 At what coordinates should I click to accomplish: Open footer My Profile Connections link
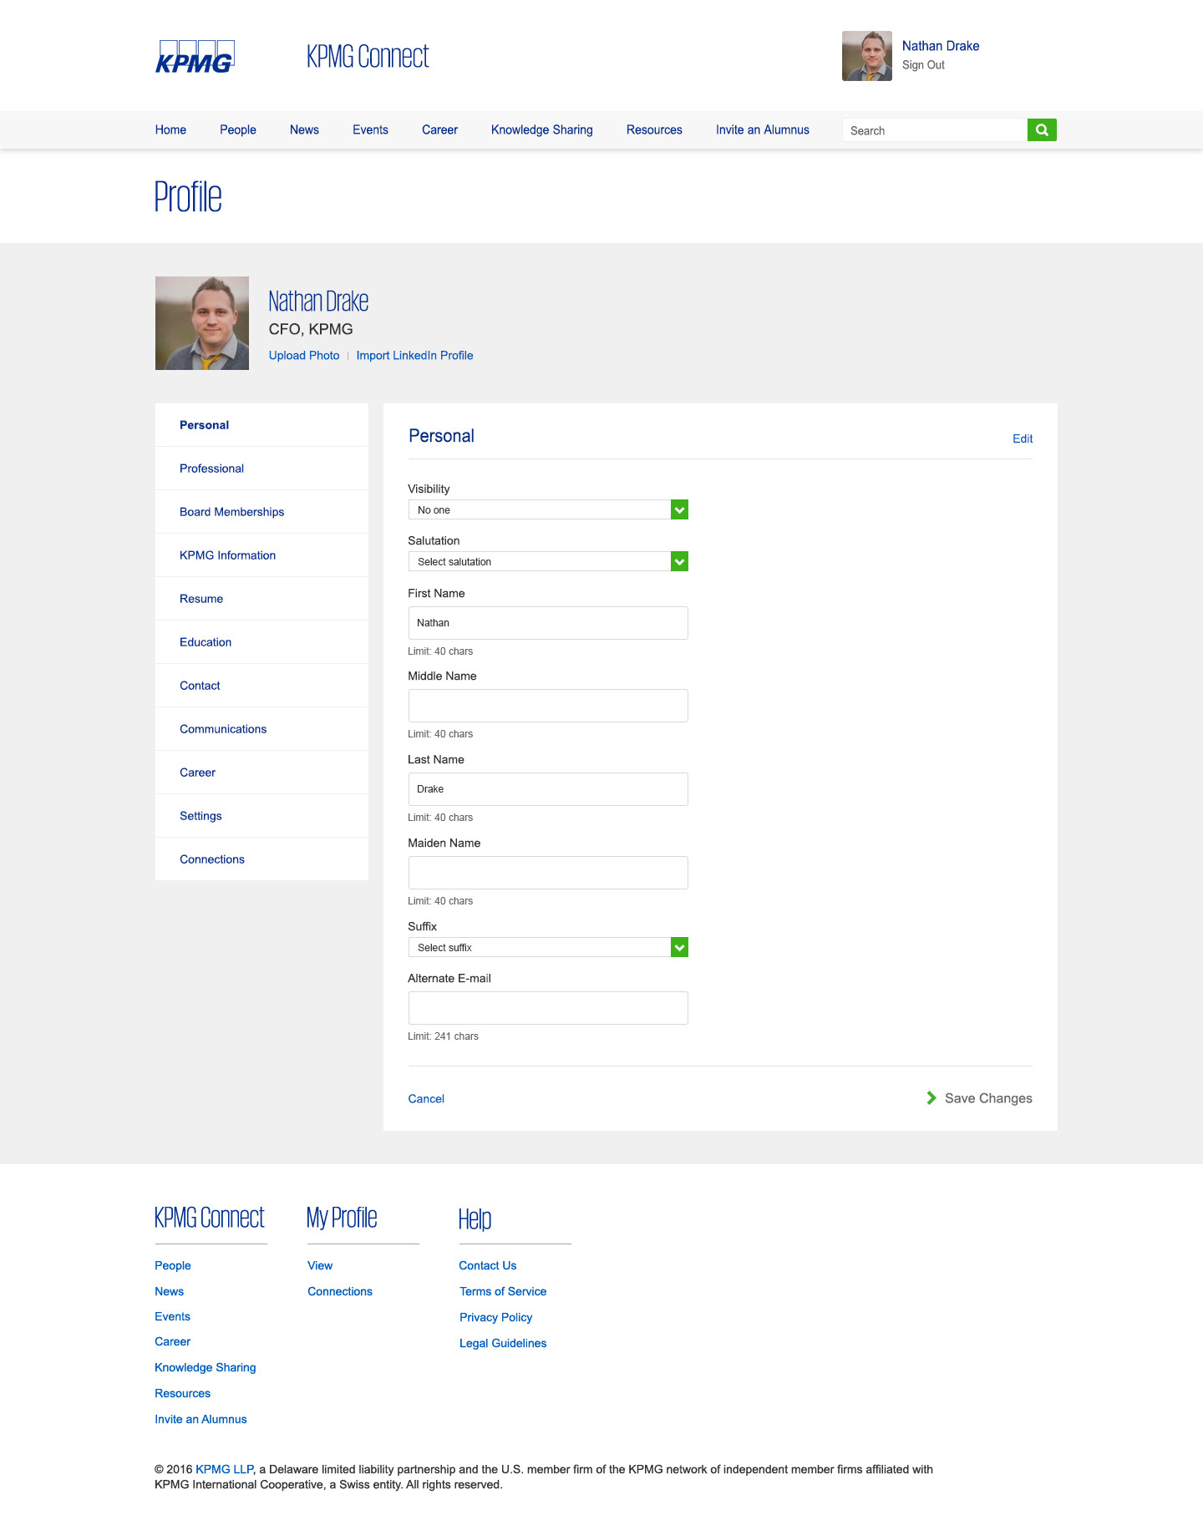tap(340, 1291)
